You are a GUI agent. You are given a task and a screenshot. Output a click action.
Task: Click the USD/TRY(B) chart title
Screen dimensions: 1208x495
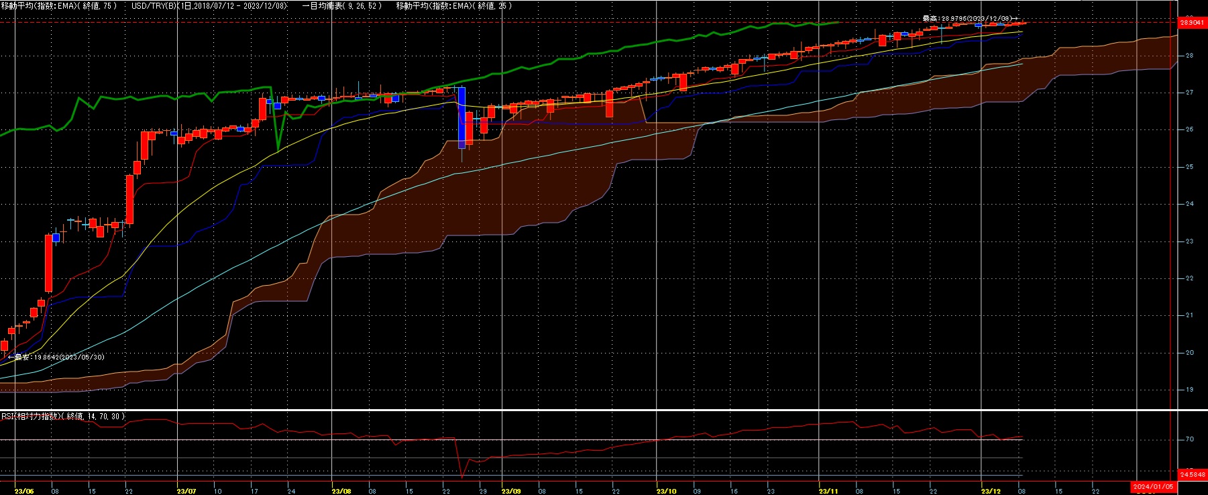point(209,5)
